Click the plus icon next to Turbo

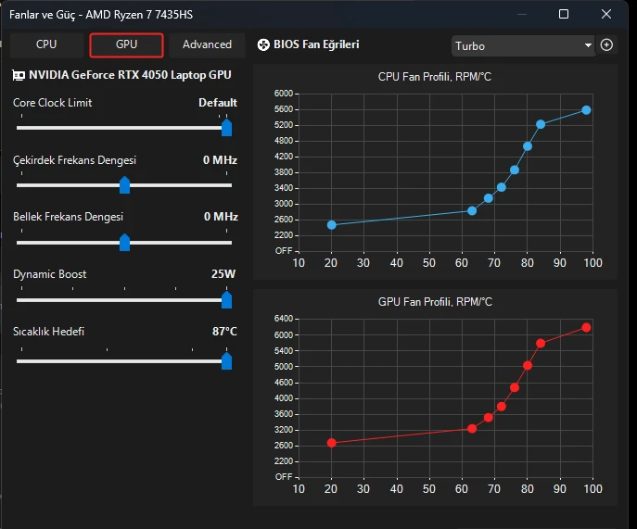[x=606, y=45]
